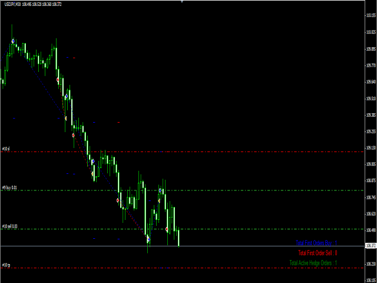Select the #10 sell 0.03 order label

pyautogui.click(x=9, y=226)
